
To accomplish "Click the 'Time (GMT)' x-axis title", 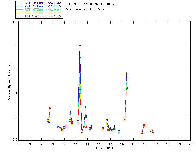I will coord(104,148).
